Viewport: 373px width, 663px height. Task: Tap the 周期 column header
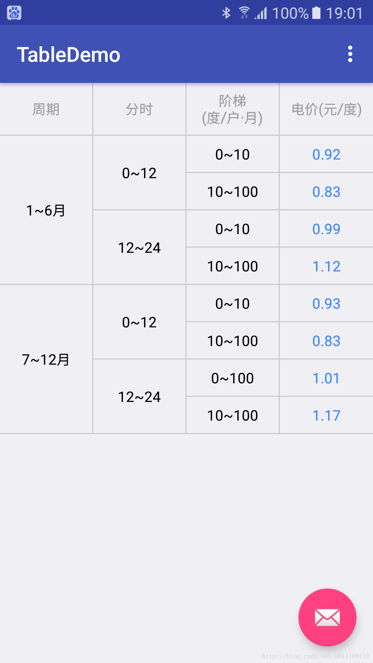(x=46, y=109)
